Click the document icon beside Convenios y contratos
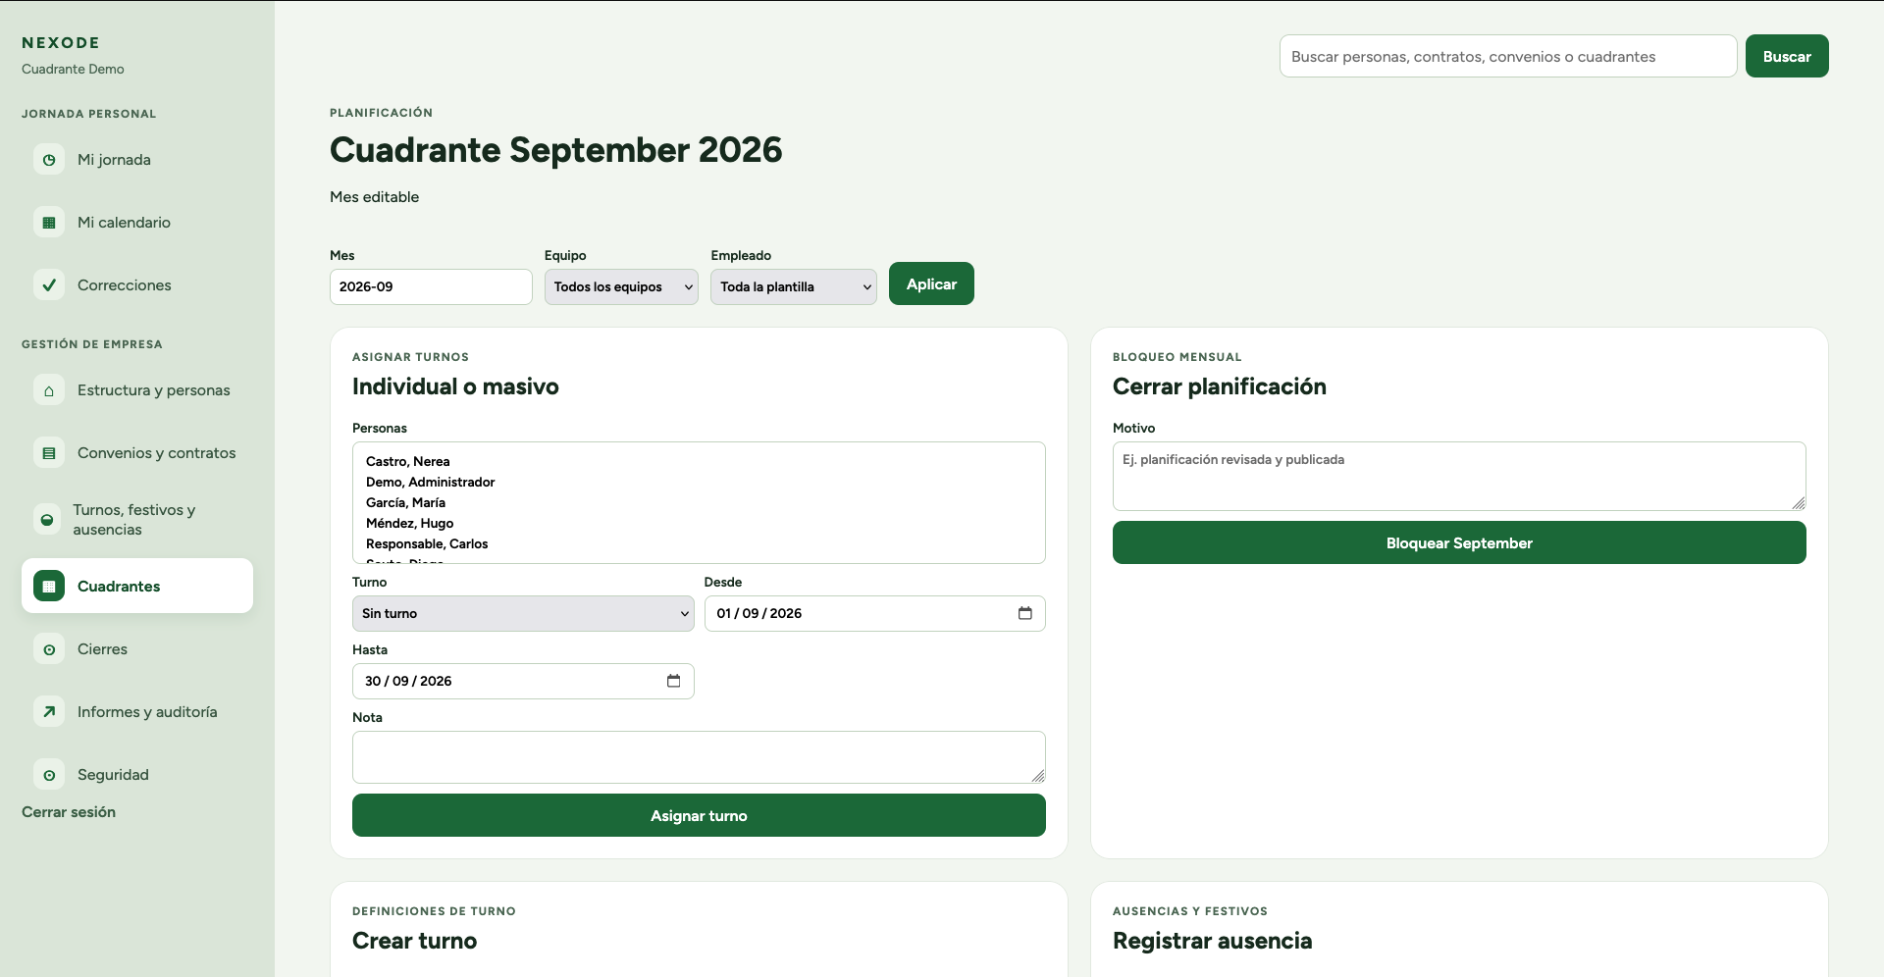 pos(49,453)
